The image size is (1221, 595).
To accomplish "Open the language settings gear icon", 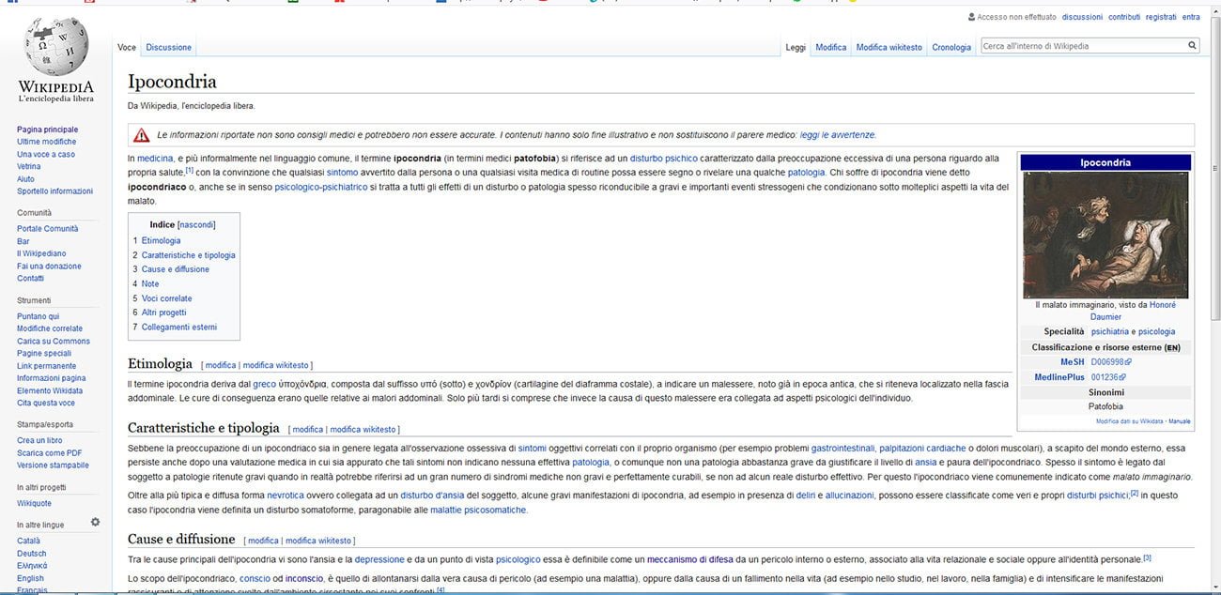I will (94, 520).
